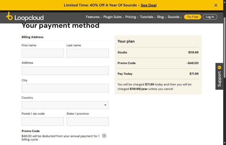This screenshot has height=145, width=226.
Task: Open the Plugin Suite menu
Action: [113, 17]
